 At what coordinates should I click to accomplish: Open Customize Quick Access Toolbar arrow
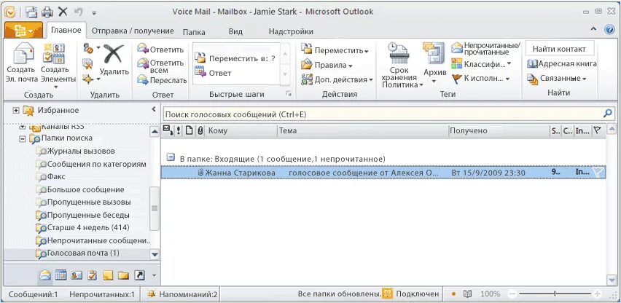[x=94, y=13]
